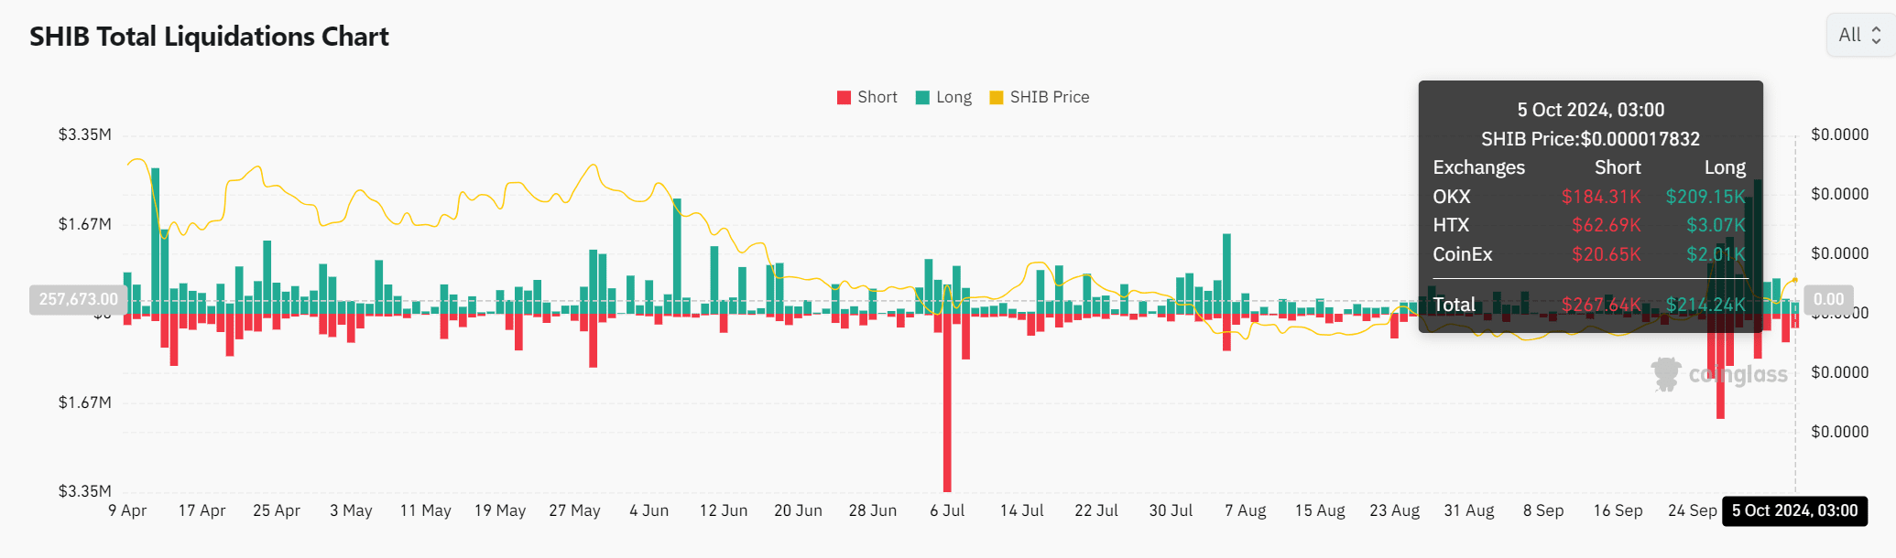Click the red Short legend square
1896x558 pixels.
[x=844, y=98]
